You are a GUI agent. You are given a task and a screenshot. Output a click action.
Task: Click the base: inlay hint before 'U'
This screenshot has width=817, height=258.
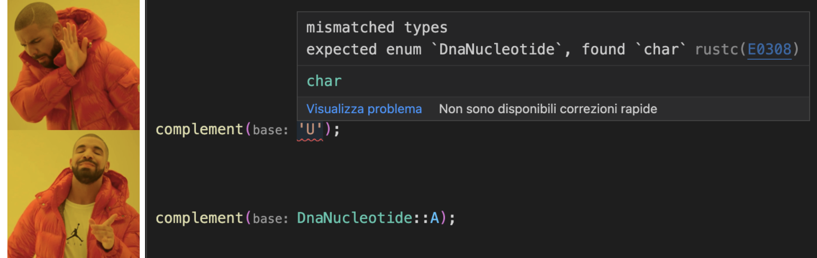(271, 130)
